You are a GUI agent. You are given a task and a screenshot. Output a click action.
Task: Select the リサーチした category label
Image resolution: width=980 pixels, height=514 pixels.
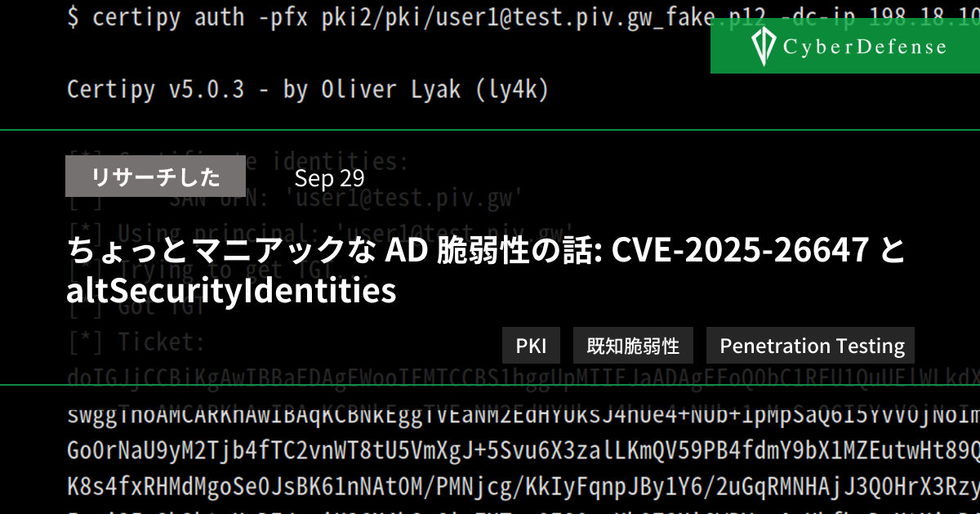click(155, 177)
